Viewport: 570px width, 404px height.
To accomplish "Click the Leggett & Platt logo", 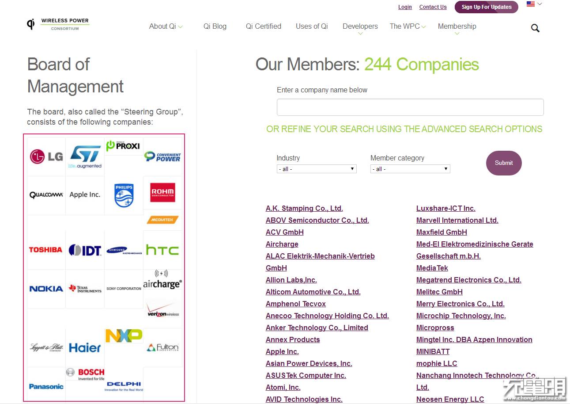I will (46, 347).
